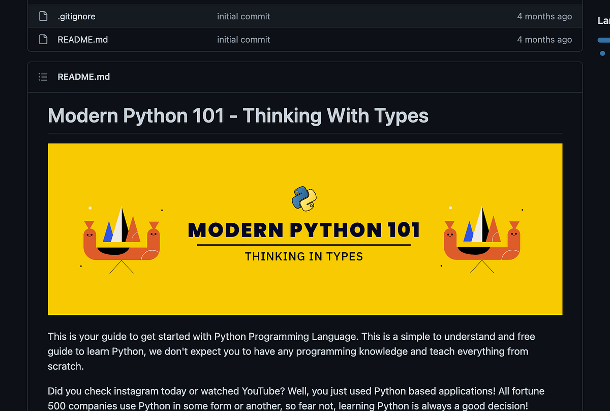This screenshot has height=411, width=610.
Task: Click the .gitignore file icon
Action: (x=43, y=16)
